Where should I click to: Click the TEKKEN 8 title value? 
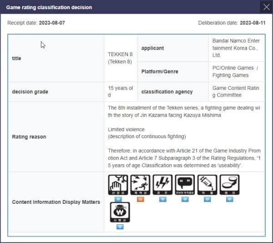point(120,58)
